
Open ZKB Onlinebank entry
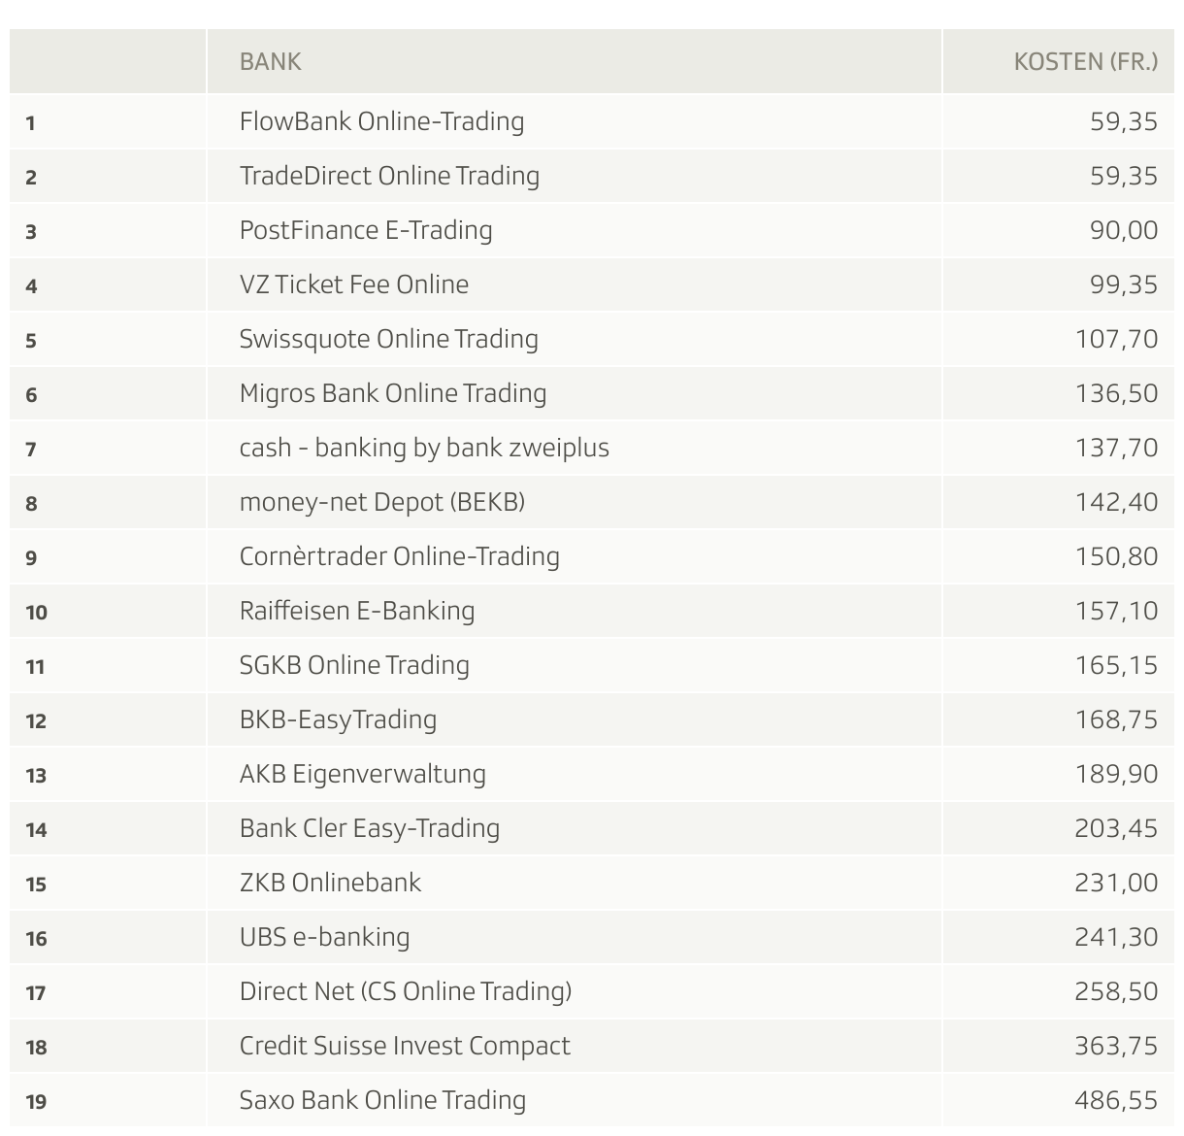coord(330,883)
